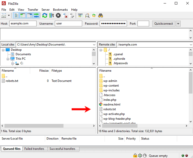Screen dimensions: 193x158
Task: Open Site Manager dropdown arrow
Action: coord(9,16)
